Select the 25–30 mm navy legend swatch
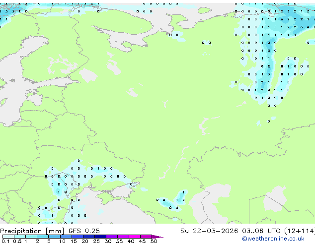 [x=100, y=237]
